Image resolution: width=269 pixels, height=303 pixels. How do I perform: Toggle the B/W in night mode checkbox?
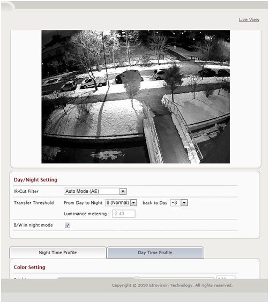[x=68, y=225]
